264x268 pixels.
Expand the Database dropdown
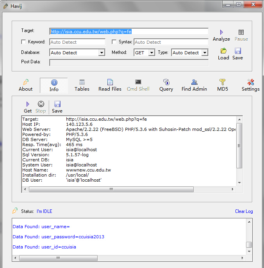click(x=102, y=53)
